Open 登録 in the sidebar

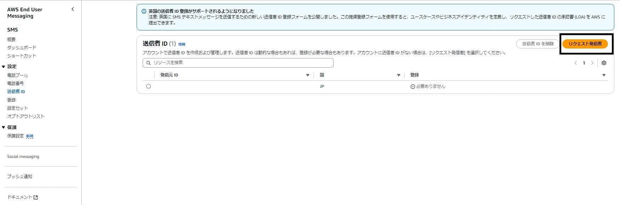[11, 100]
